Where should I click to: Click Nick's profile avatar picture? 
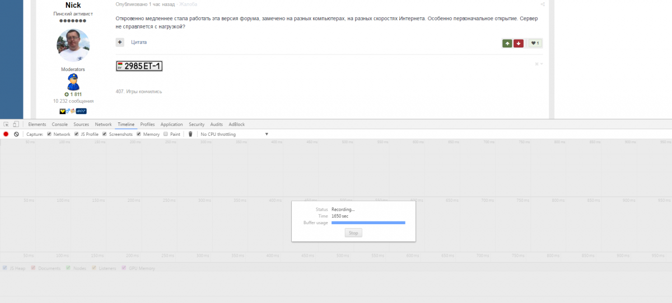coord(73,45)
